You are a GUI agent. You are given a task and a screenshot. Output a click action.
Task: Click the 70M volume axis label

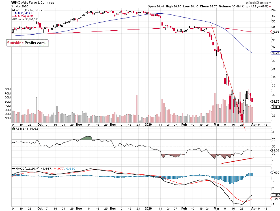tap(8, 94)
